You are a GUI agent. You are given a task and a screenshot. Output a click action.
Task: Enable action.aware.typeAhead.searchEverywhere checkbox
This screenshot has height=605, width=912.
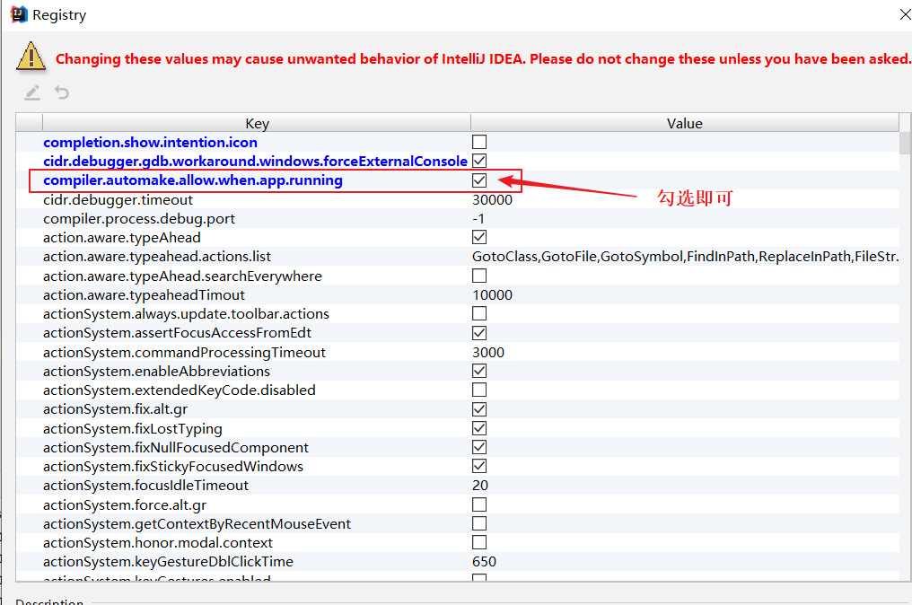point(479,276)
